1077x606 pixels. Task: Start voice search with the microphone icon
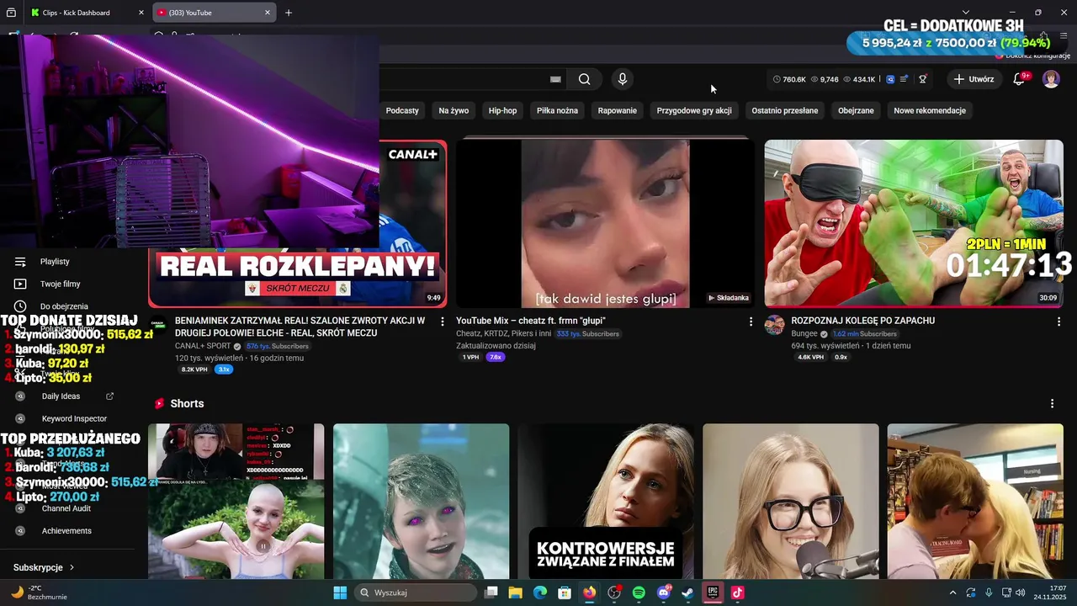click(622, 79)
